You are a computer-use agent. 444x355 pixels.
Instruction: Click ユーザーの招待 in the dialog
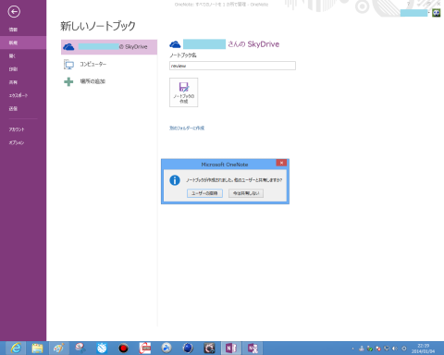coord(204,193)
